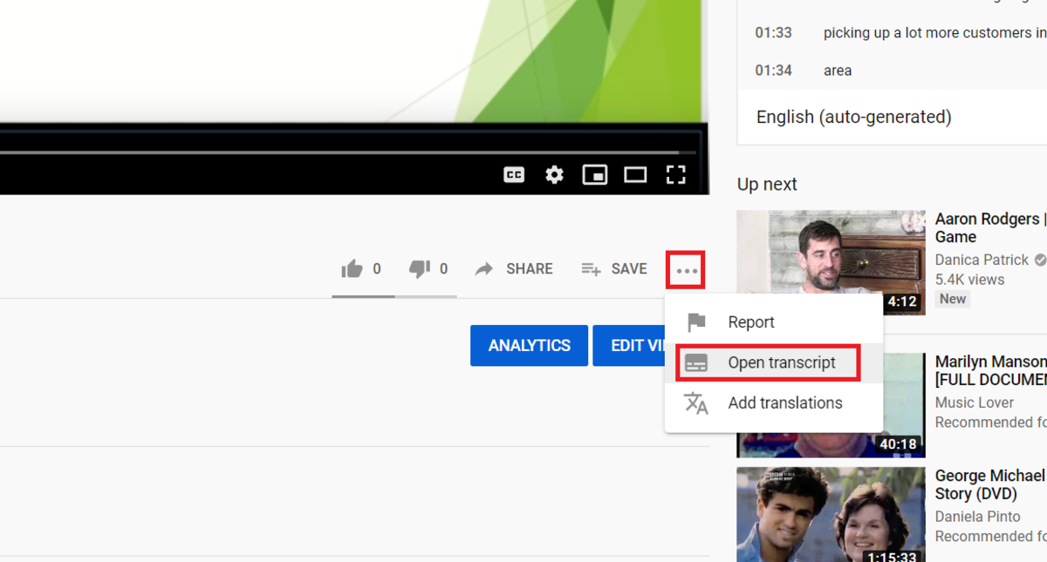This screenshot has height=562, width=1047.
Task: Open Danica Patrick channel link
Action: [x=982, y=260]
